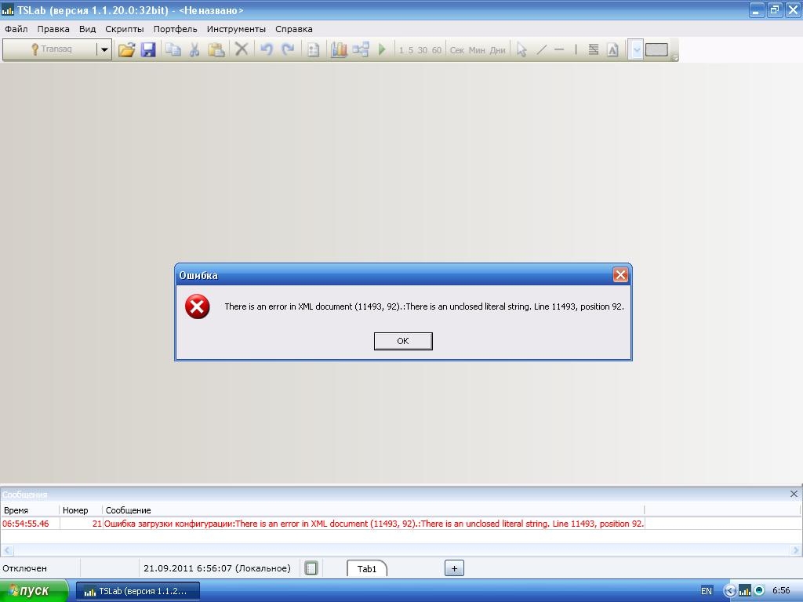The image size is (803, 602).
Task: Switch to the Tab1 tab
Action: pos(367,569)
